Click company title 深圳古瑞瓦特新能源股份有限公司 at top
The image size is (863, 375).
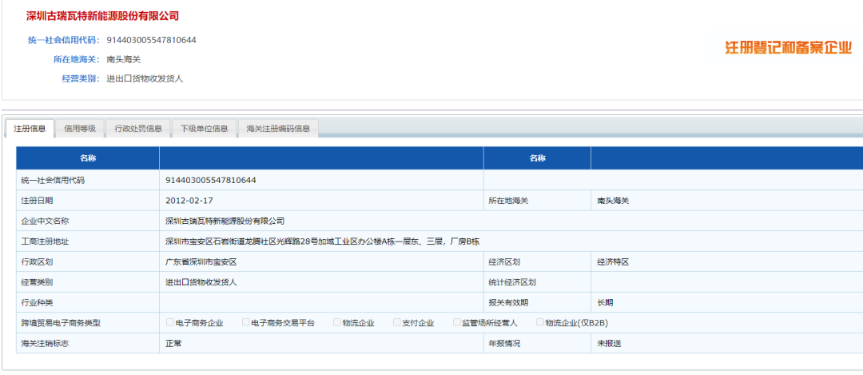(x=103, y=16)
